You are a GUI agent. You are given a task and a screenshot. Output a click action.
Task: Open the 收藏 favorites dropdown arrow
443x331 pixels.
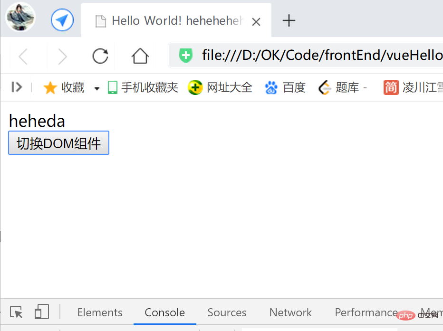97,88
